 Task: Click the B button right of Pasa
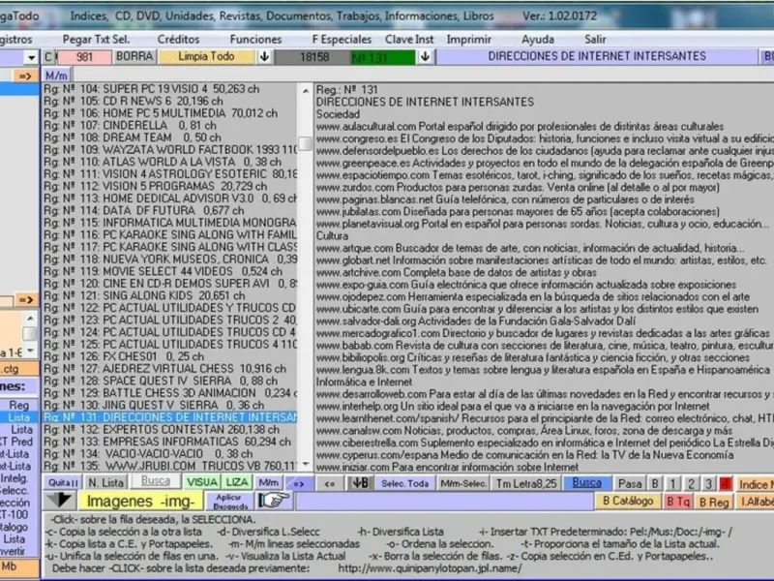tap(655, 483)
